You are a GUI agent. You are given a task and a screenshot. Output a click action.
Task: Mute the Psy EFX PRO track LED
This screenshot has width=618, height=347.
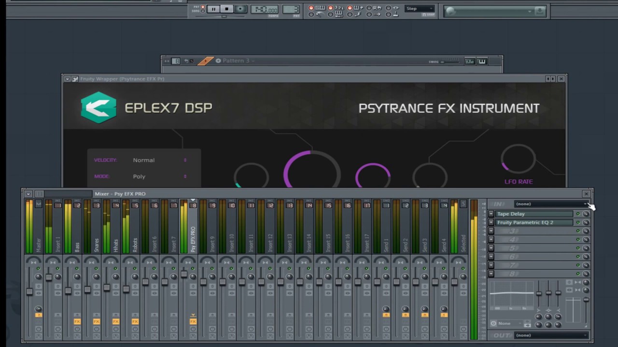pyautogui.click(x=193, y=268)
